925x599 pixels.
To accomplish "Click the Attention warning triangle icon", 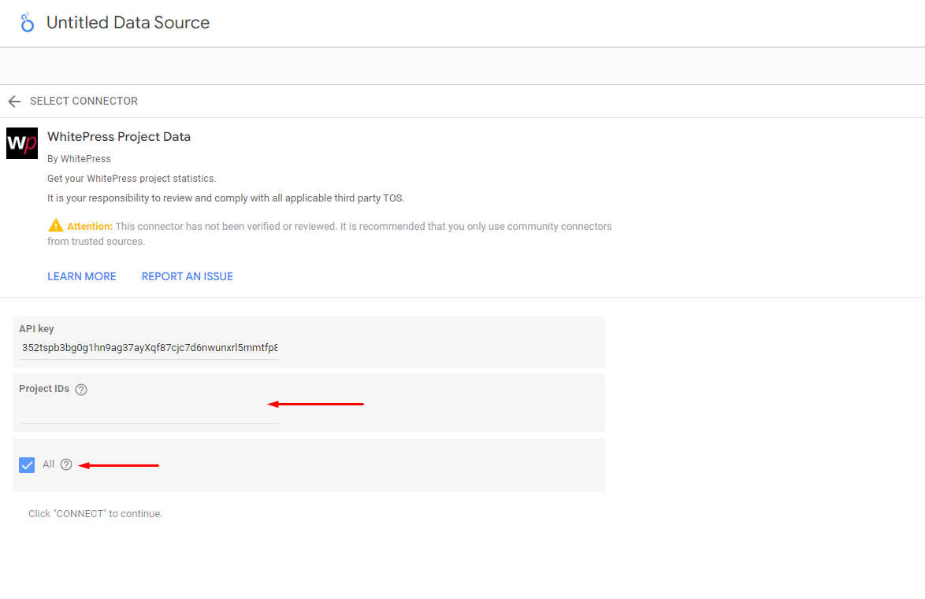I will [55, 226].
